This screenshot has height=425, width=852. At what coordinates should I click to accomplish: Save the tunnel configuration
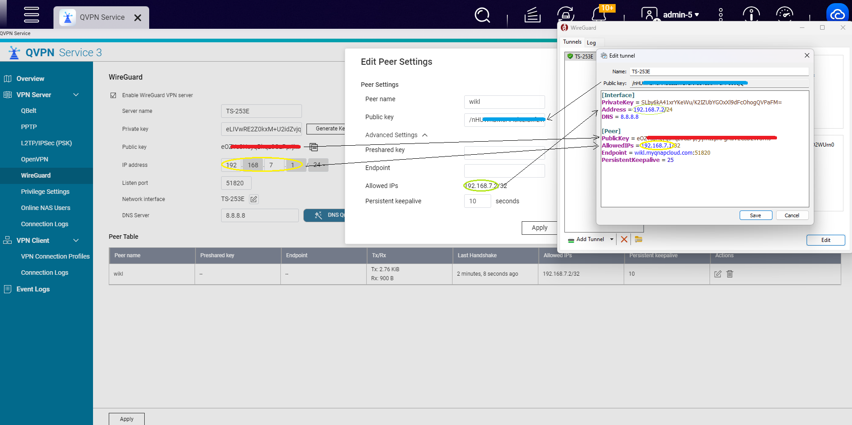pos(755,215)
